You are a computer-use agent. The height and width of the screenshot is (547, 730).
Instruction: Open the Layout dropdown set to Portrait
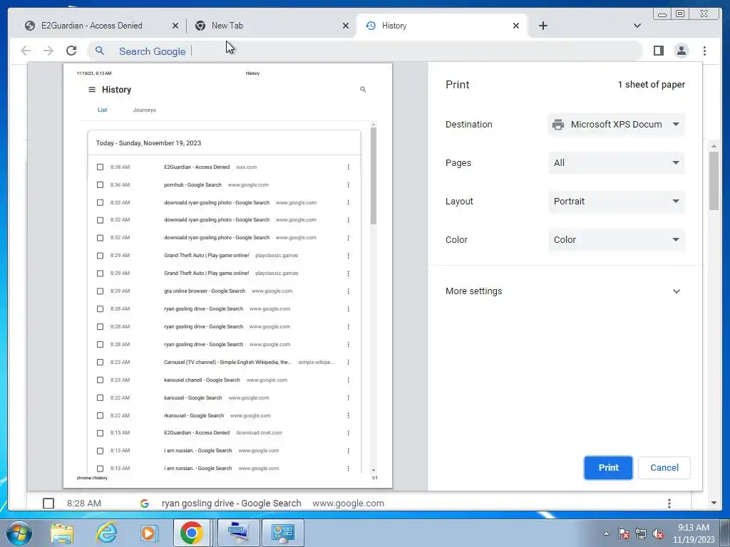(x=617, y=202)
